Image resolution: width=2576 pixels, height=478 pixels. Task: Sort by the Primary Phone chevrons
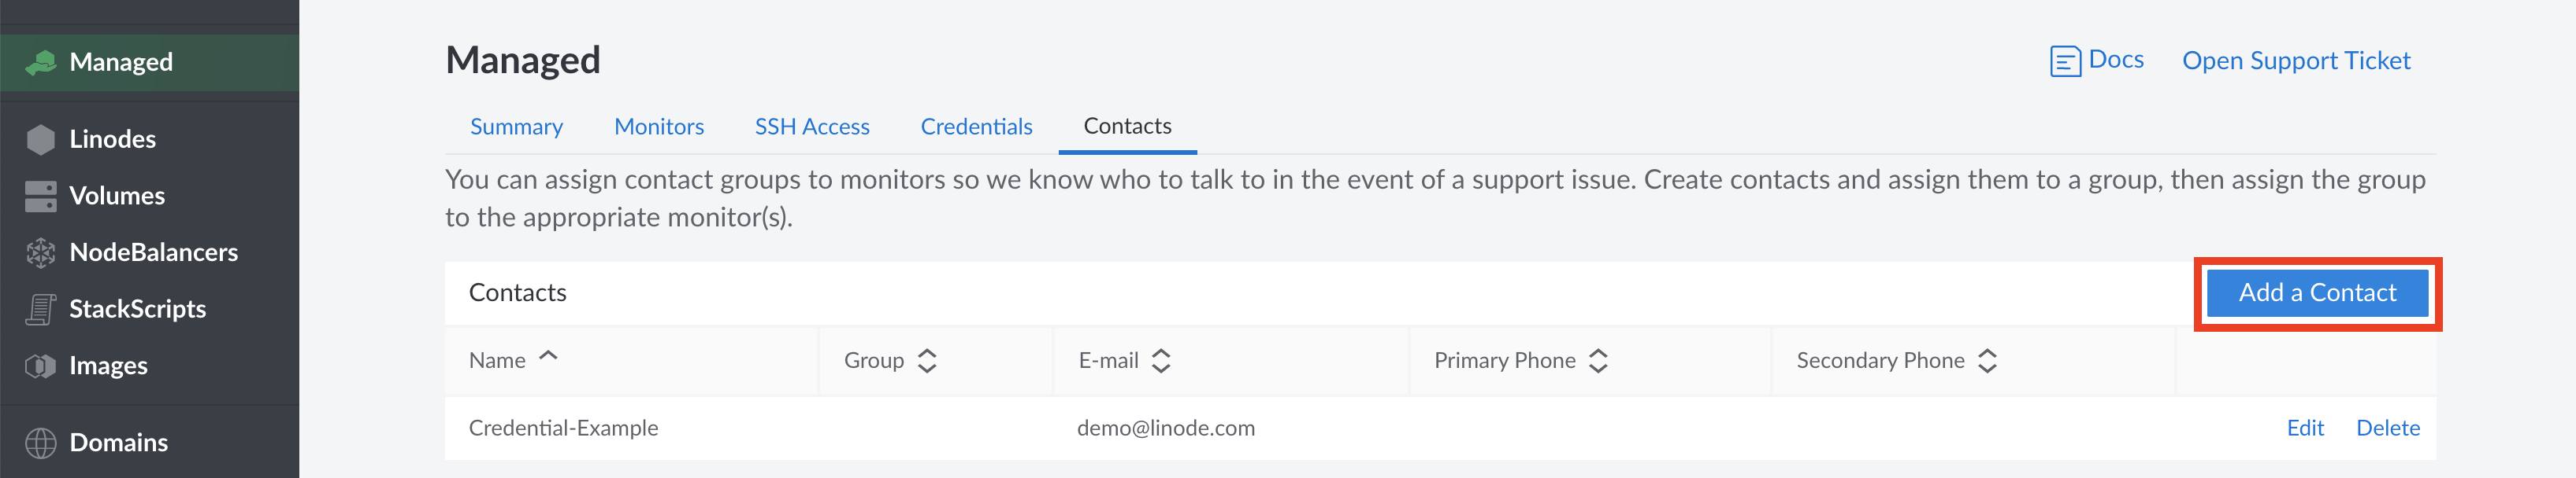(x=1599, y=360)
